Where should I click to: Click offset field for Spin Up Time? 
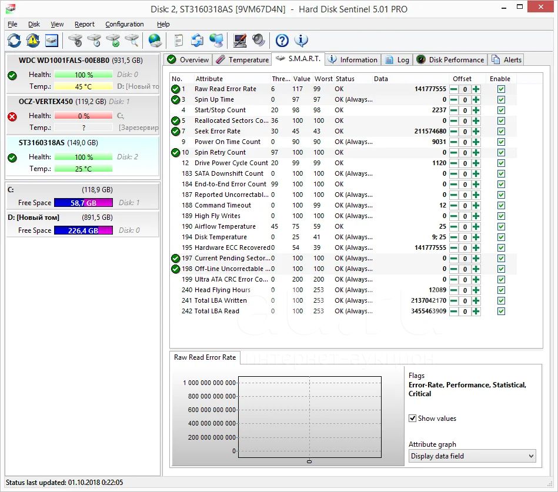[465, 100]
